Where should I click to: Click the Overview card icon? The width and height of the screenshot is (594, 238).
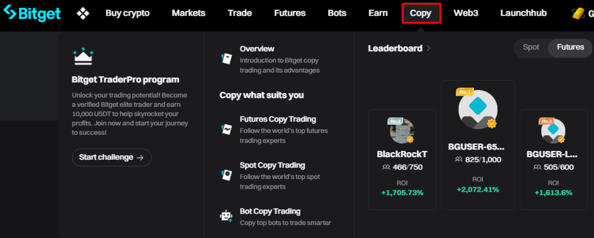(226, 59)
